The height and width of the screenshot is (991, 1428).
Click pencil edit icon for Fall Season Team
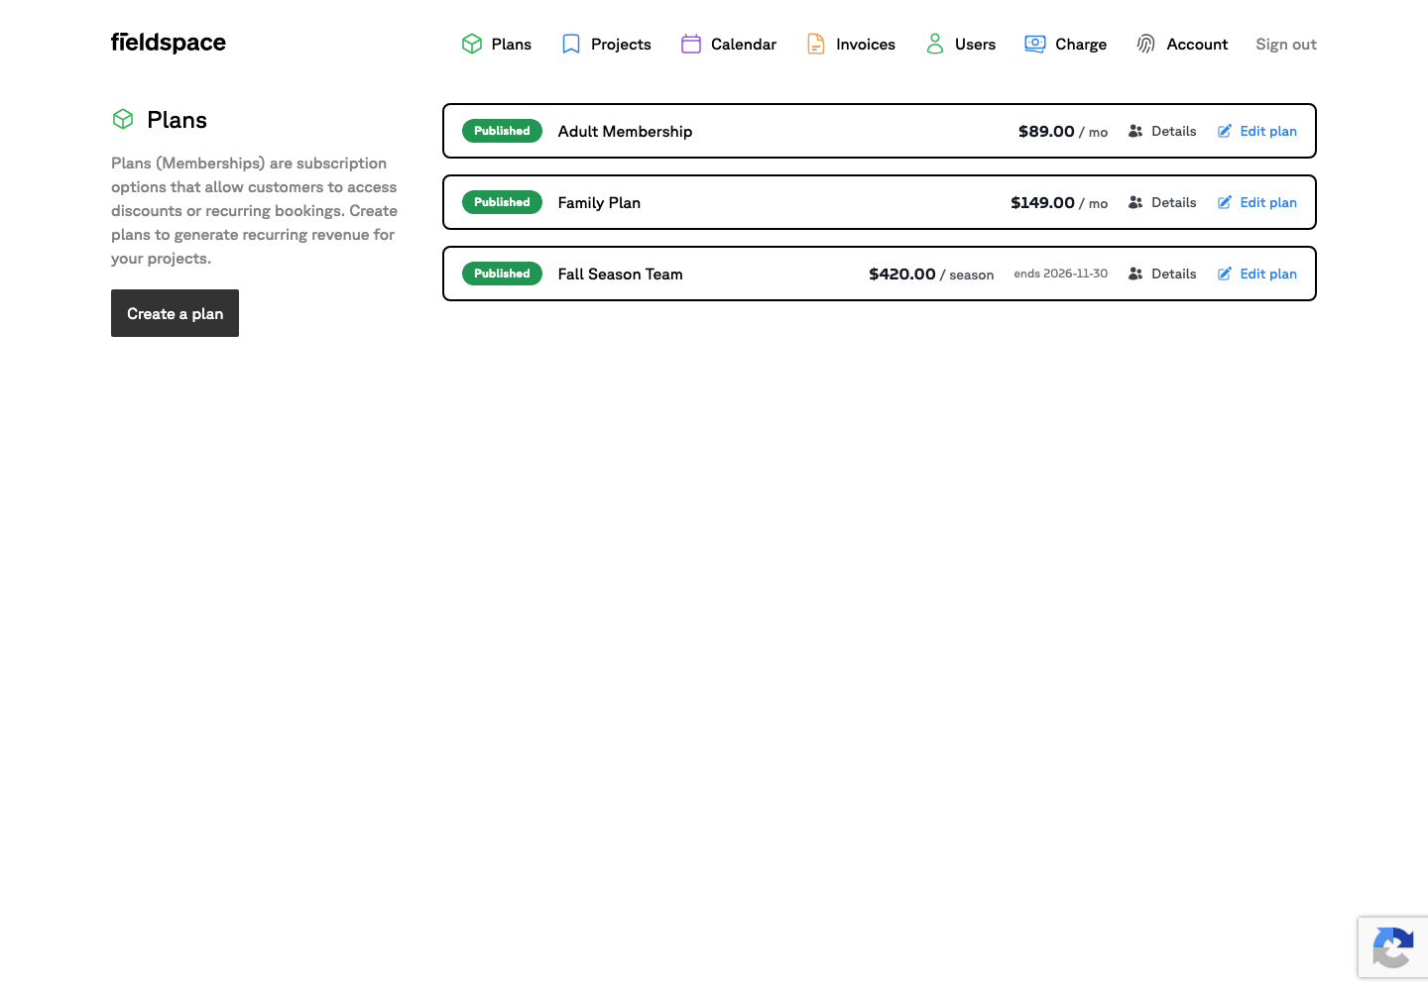[x=1225, y=274]
